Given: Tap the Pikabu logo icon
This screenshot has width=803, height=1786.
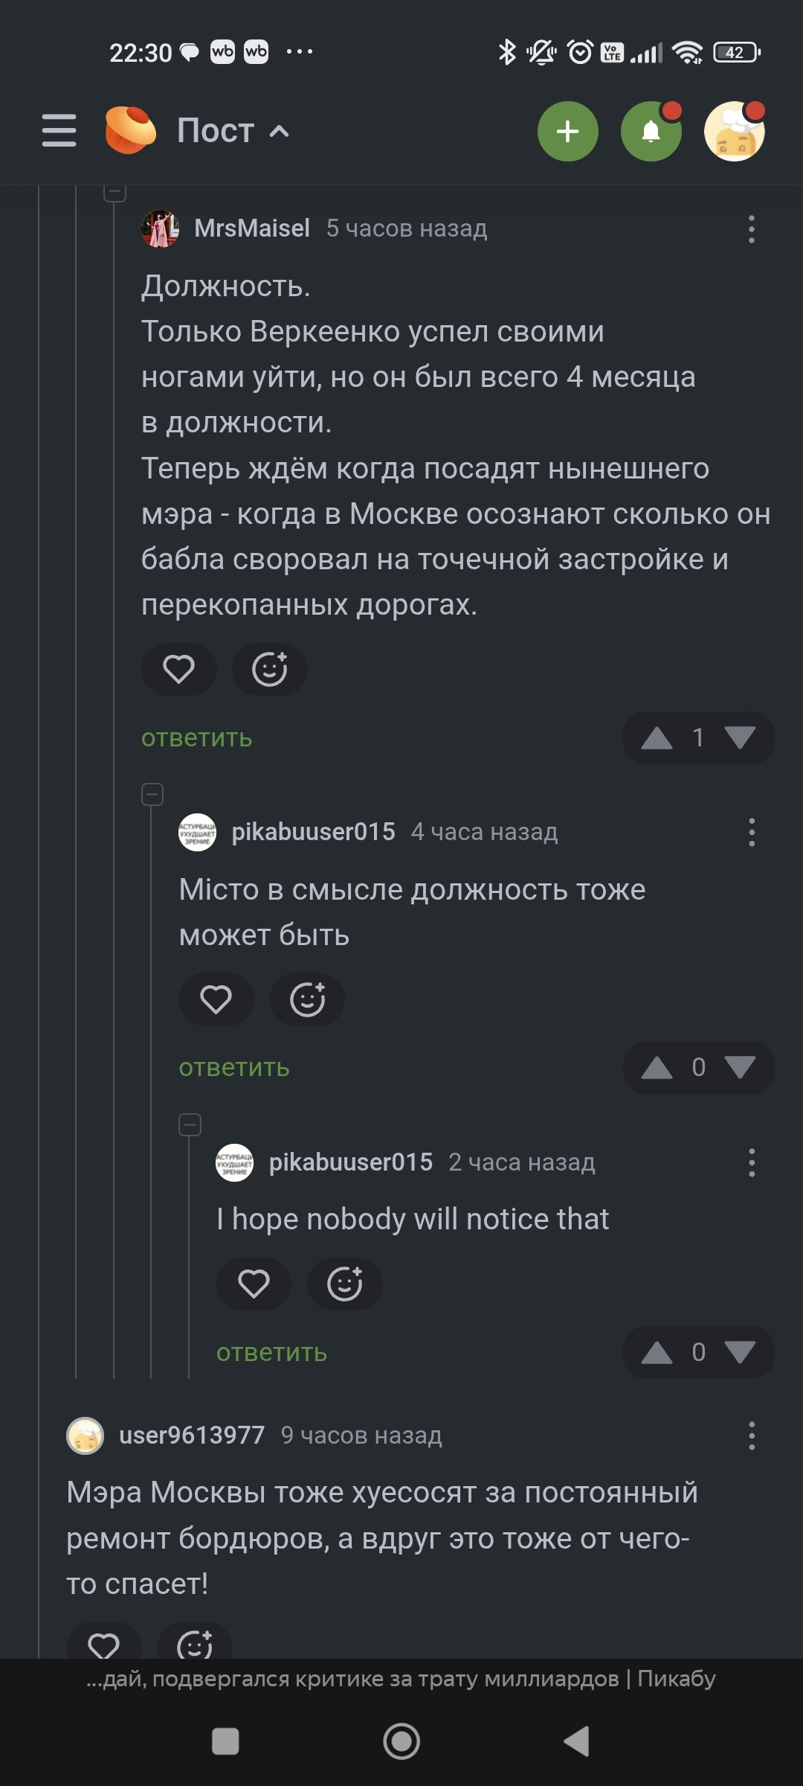Looking at the screenshot, I should coord(130,130).
